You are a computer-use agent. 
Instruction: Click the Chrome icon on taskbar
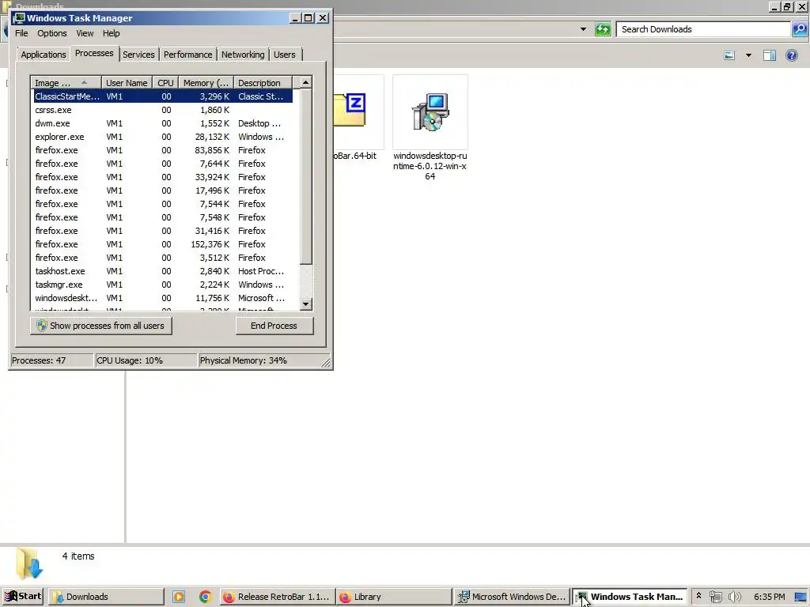click(205, 597)
